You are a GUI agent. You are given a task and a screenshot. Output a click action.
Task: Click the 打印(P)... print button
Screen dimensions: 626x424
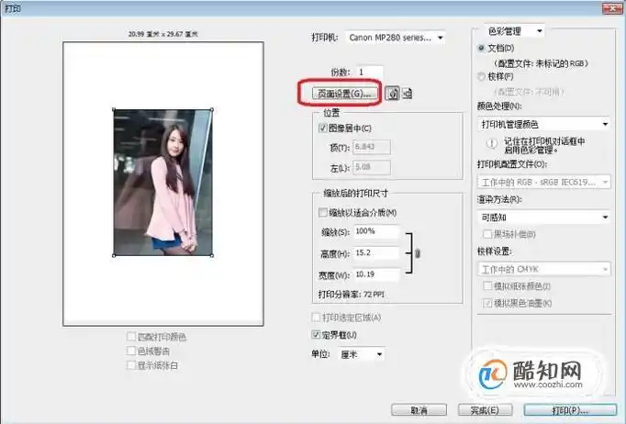[x=570, y=410]
